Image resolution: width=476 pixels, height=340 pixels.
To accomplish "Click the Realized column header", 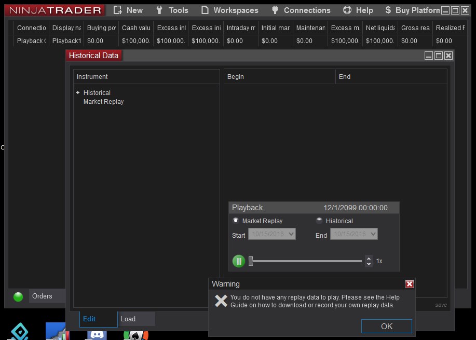I will coord(450,28).
